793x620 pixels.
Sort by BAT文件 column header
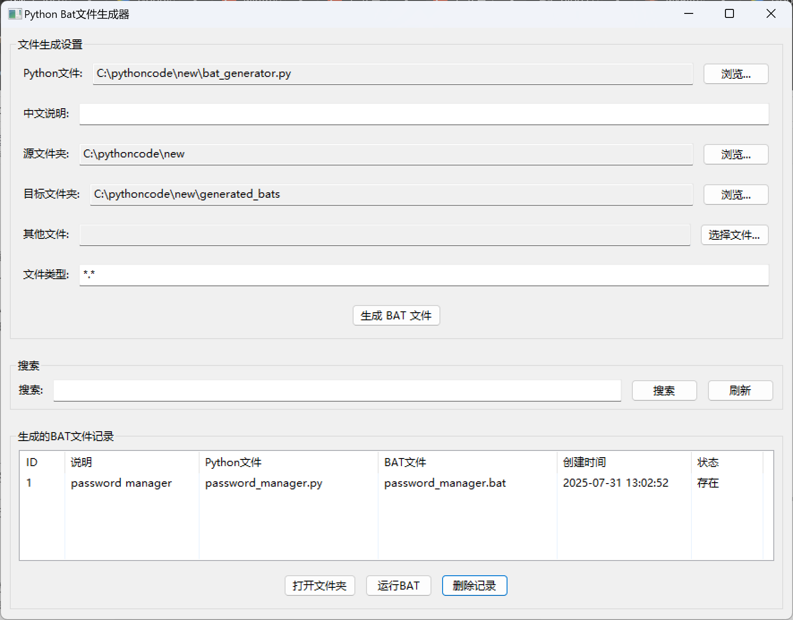point(467,462)
